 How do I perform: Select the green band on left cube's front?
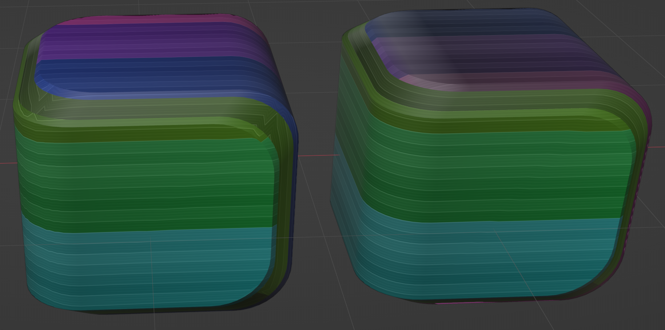click(146, 182)
